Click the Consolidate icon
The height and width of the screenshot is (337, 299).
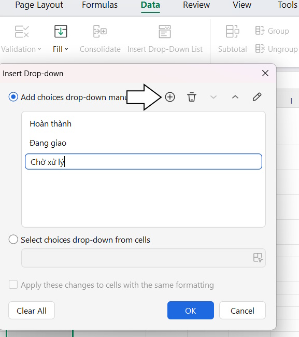100,32
